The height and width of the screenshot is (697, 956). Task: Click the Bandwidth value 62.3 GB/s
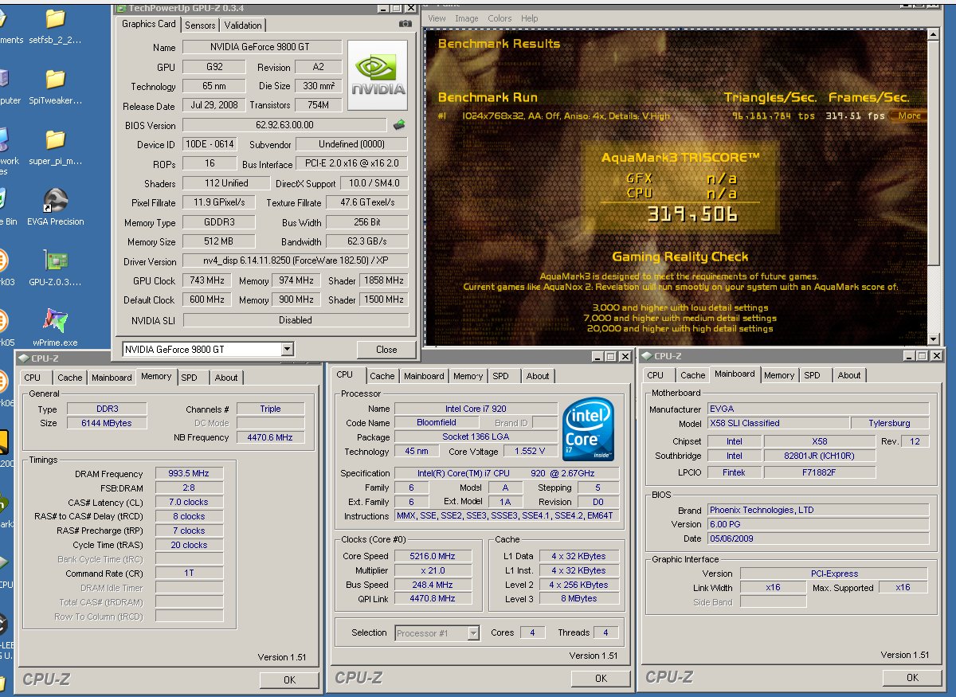point(366,241)
